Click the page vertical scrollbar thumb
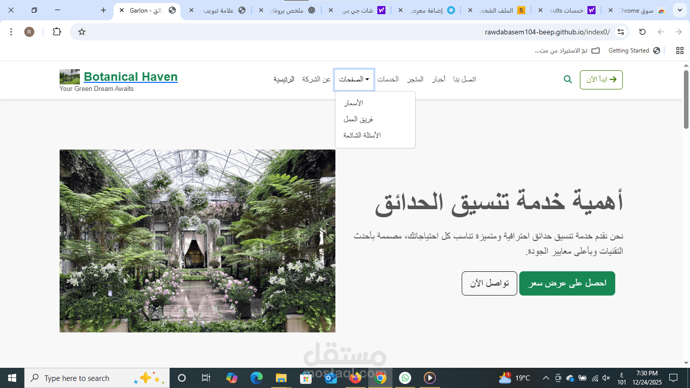Image resolution: width=690 pixels, height=388 pixels. (x=686, y=100)
